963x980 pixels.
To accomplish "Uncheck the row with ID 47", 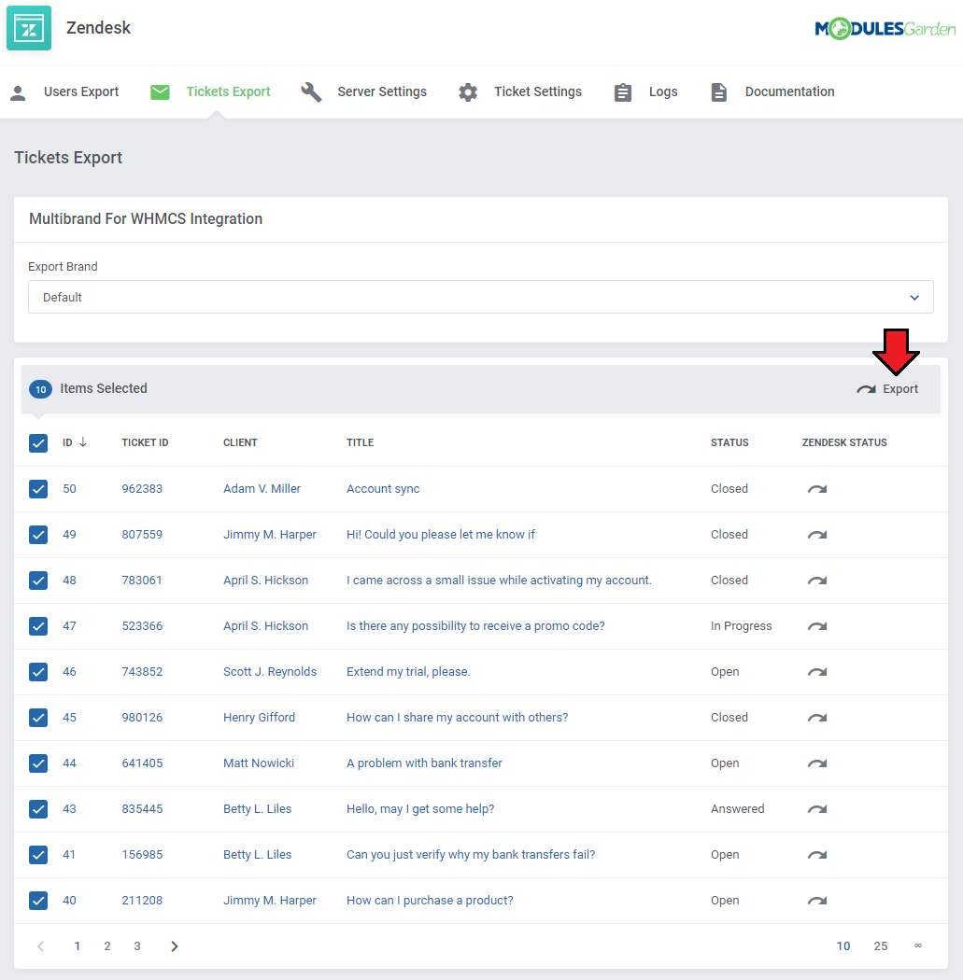I will point(38,625).
